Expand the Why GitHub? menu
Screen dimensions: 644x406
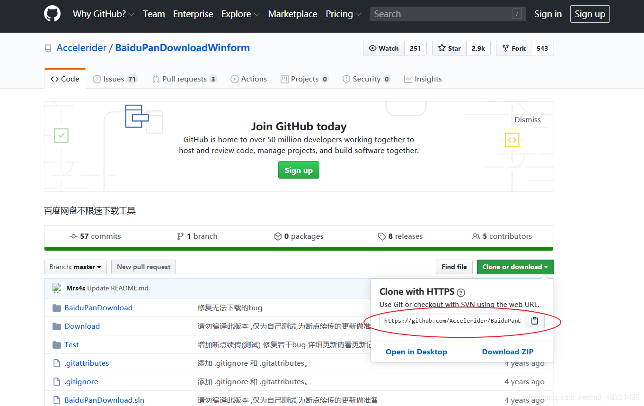tap(104, 14)
